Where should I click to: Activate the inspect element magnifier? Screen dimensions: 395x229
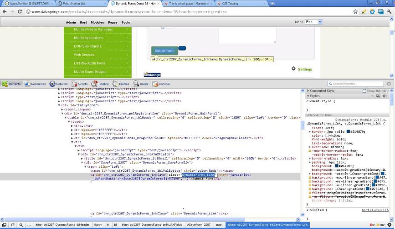[21, 225]
